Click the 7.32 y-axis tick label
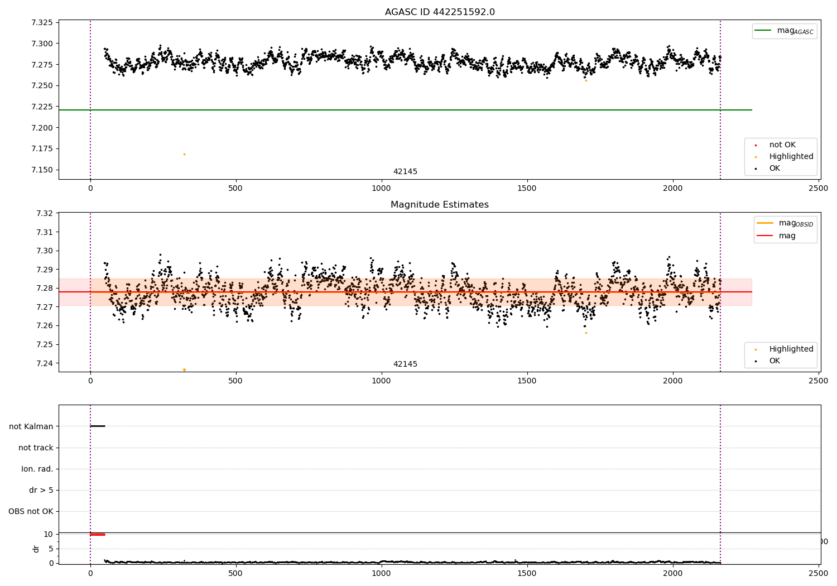 [x=45, y=214]
